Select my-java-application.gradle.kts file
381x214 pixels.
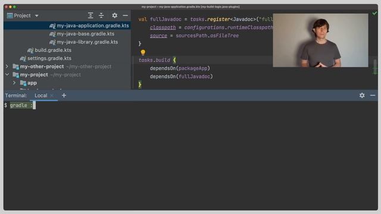pyautogui.click(x=93, y=26)
